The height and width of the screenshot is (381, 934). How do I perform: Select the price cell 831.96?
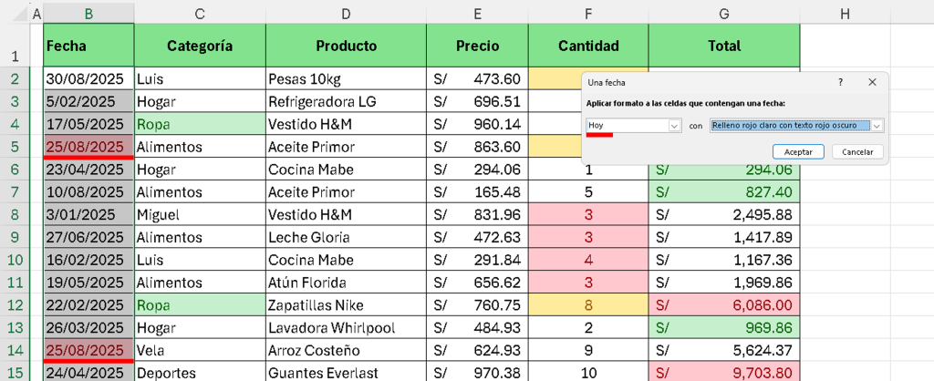pyautogui.click(x=478, y=215)
